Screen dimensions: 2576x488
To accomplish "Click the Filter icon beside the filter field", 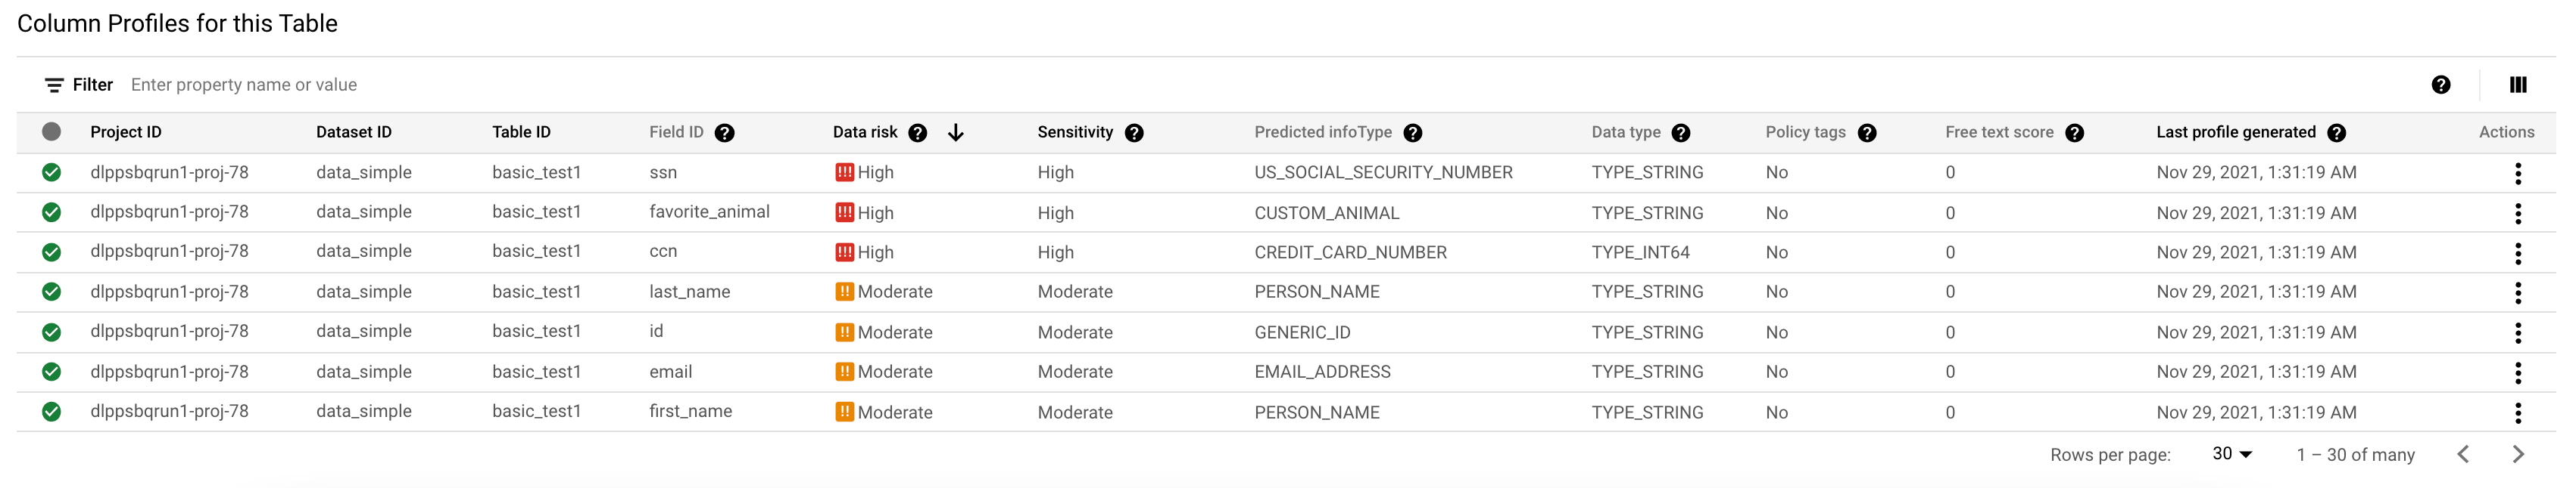I will coord(54,84).
